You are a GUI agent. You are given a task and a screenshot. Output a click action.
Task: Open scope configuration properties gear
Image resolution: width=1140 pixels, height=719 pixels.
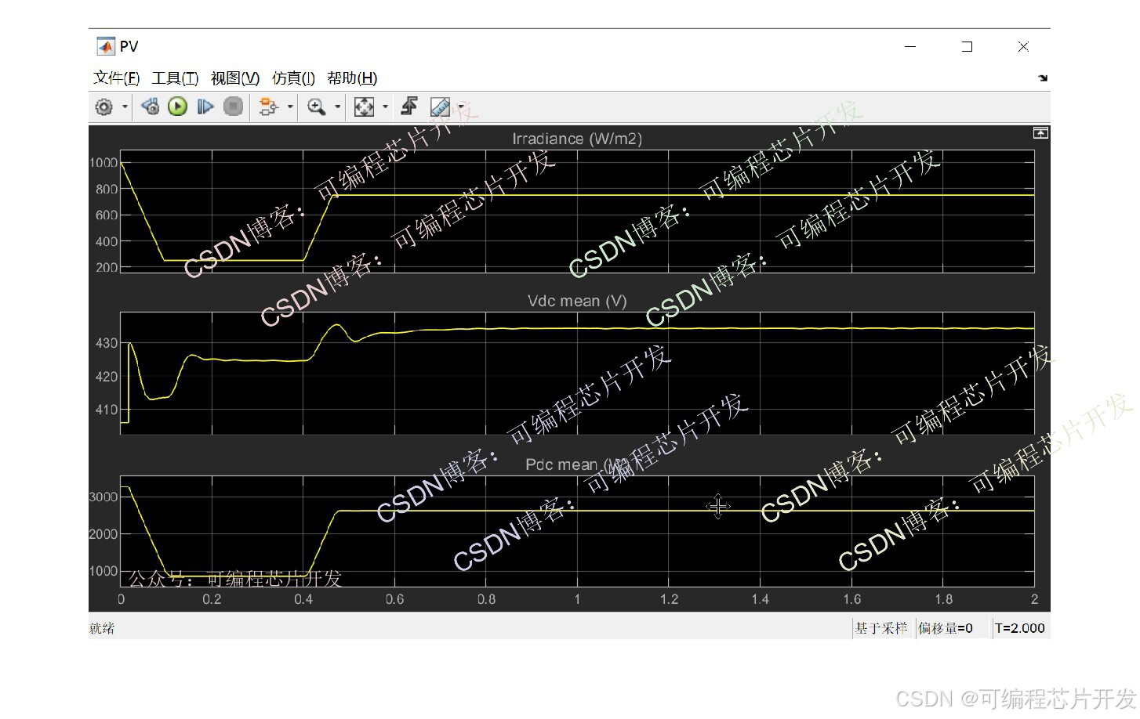(103, 107)
